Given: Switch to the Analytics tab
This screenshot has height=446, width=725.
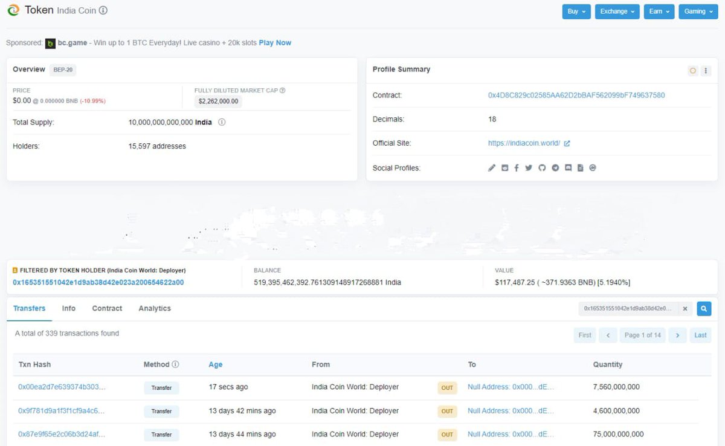Looking at the screenshot, I should tap(155, 308).
